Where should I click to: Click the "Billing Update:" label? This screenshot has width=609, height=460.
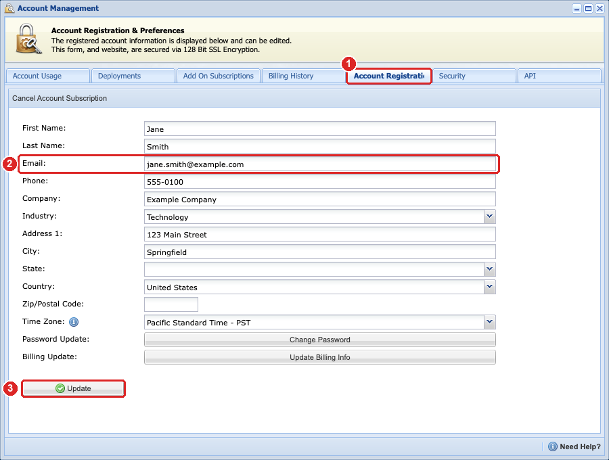[x=49, y=356]
